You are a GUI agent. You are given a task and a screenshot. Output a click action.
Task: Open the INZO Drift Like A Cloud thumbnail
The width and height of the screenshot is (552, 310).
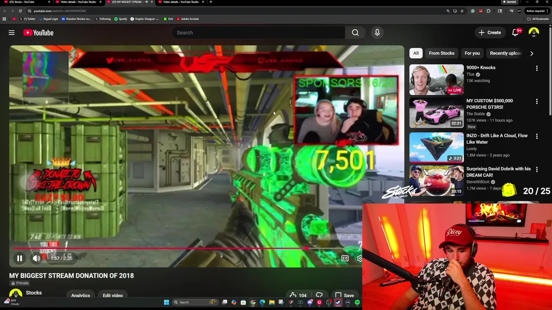(x=436, y=147)
